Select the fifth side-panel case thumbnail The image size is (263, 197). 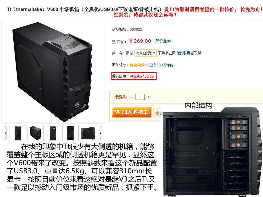click(x=88, y=133)
